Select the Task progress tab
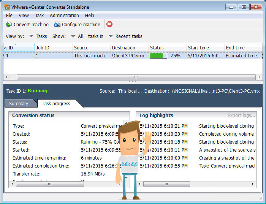The width and height of the screenshot is (266, 204). [x=56, y=103]
